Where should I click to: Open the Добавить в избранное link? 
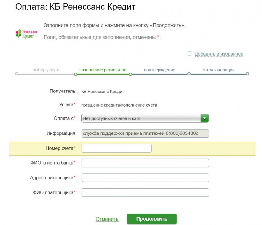(219, 54)
